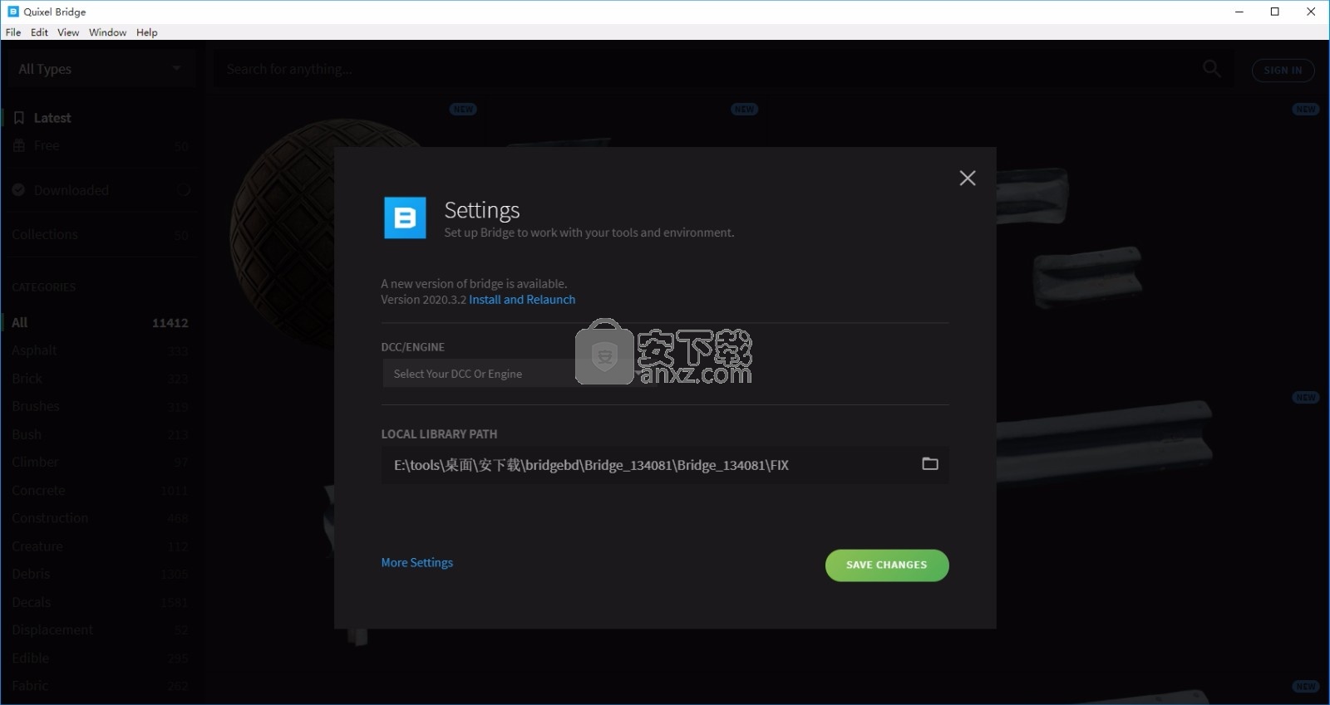Image resolution: width=1330 pixels, height=705 pixels.
Task: Click the Downloaded checkmark icon
Action: point(18,190)
